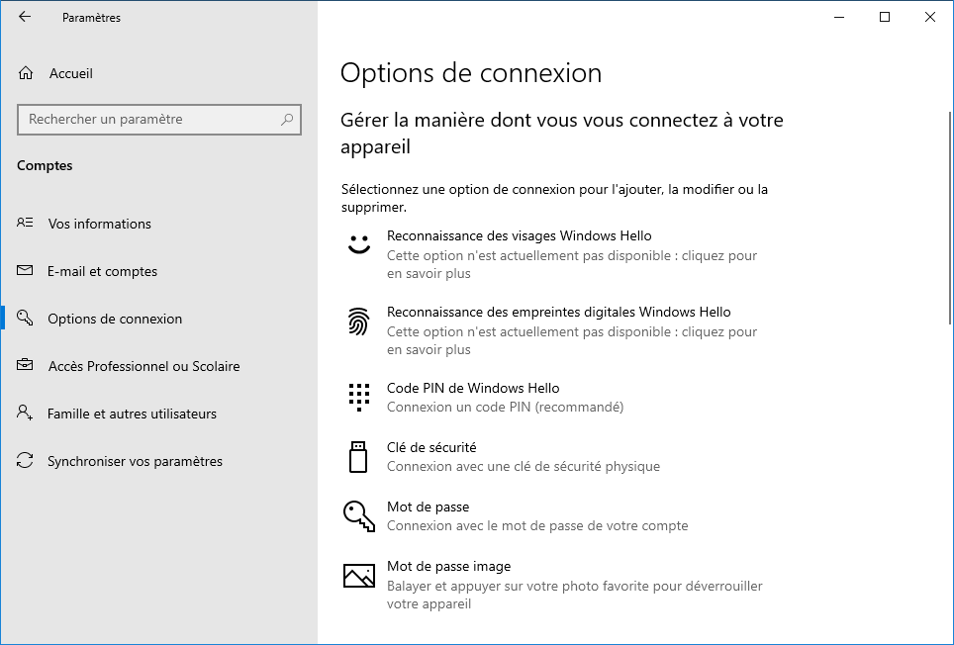Click the USB security key icon
Viewport: 954px width, 645px height.
point(358,457)
